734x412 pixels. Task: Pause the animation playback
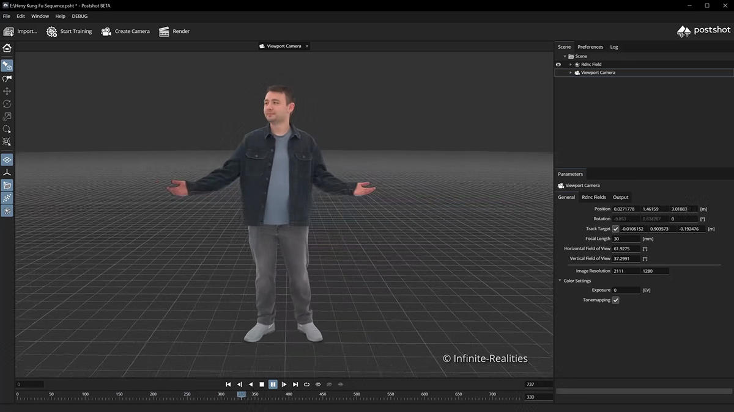point(273,385)
